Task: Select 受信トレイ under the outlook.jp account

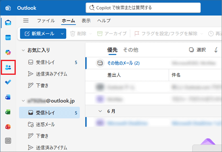Action: tap(49, 112)
